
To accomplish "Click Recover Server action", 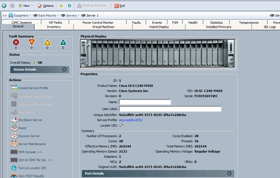I will (29, 136).
